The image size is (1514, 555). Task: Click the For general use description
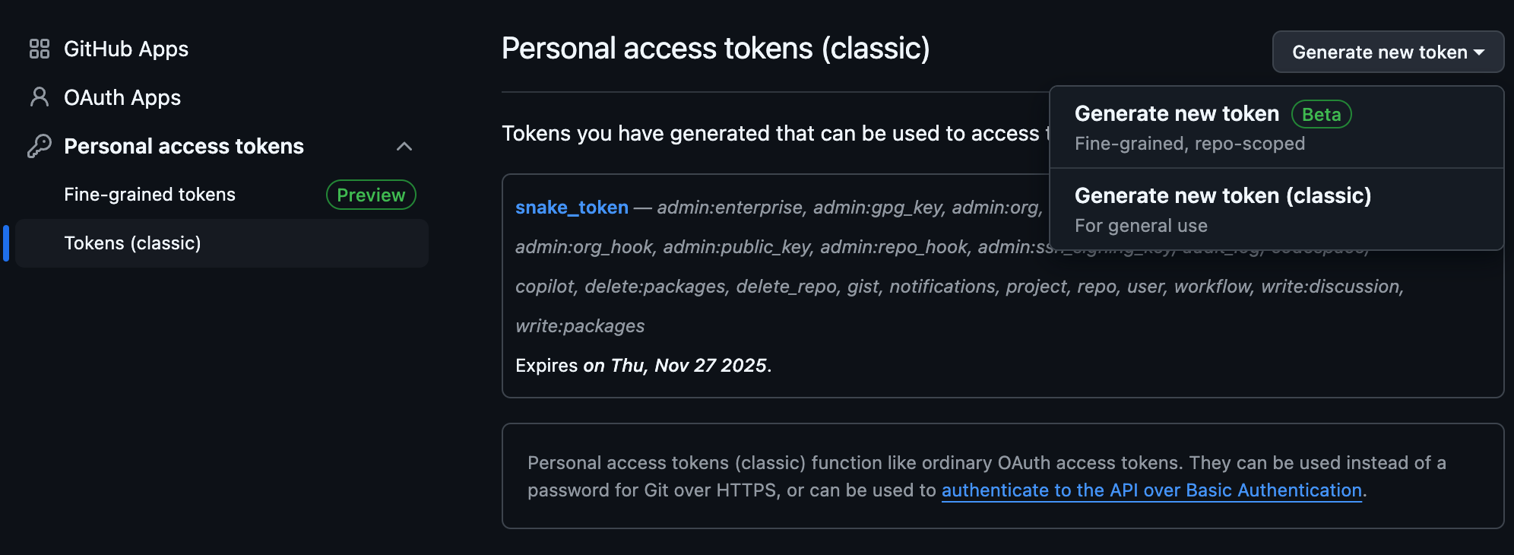click(1141, 226)
